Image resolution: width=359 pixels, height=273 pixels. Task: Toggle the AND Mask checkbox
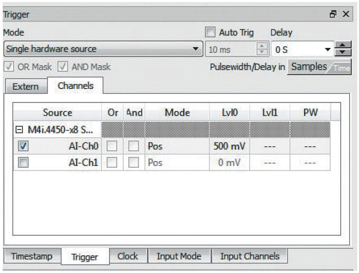click(x=63, y=67)
